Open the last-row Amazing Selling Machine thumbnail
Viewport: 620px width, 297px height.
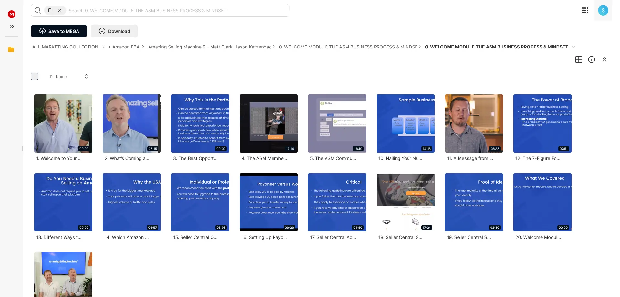(x=63, y=274)
